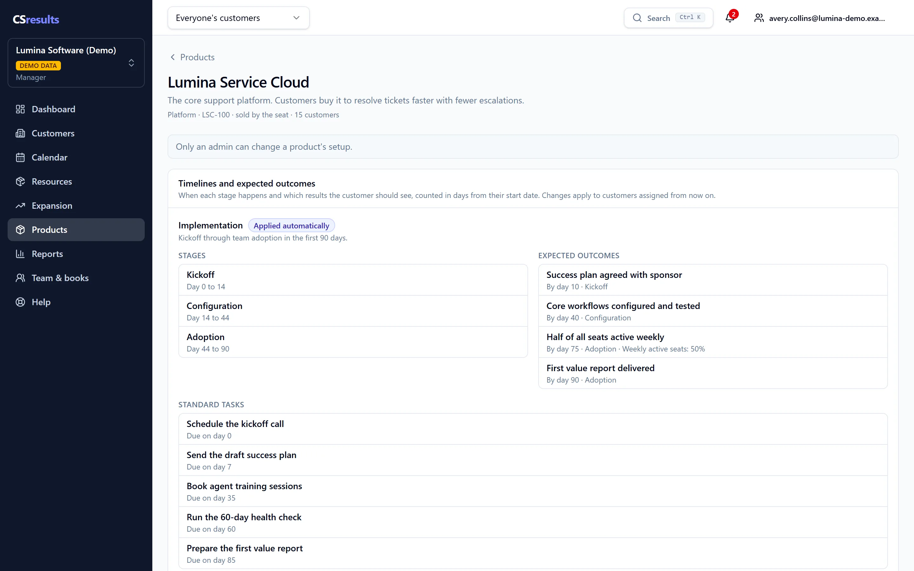
Task: Click Book agent training sessions task
Action: point(533,491)
